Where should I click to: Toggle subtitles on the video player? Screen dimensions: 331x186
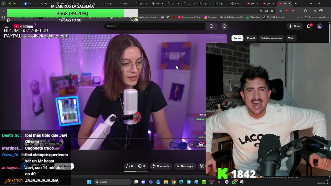192,144
